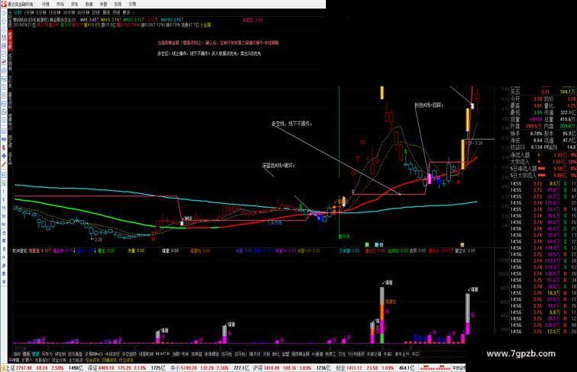577x372 pixels.
Task: Open the 资讯 menu
Action: coord(74,4)
